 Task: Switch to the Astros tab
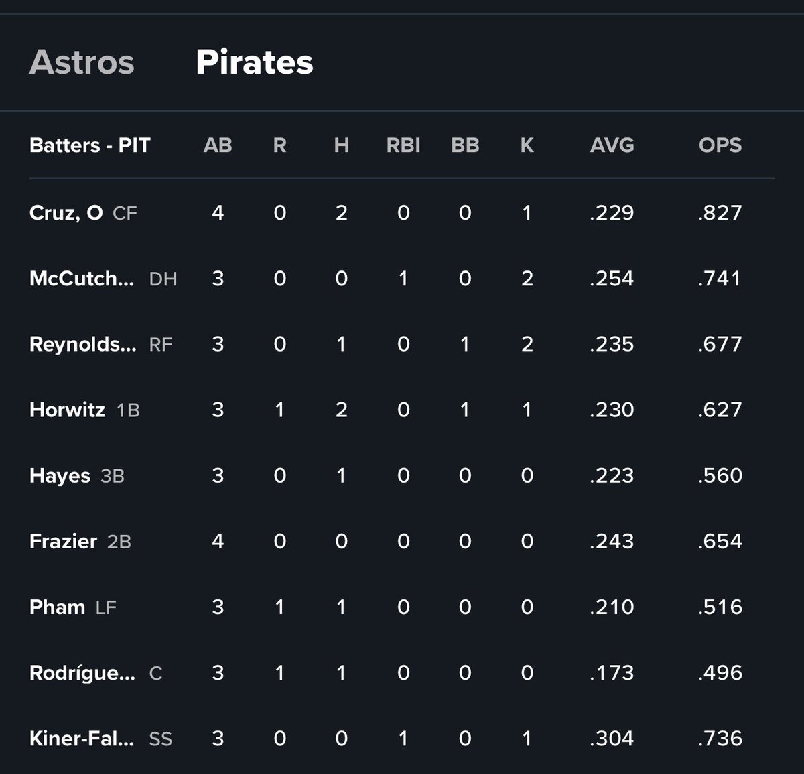coord(82,62)
